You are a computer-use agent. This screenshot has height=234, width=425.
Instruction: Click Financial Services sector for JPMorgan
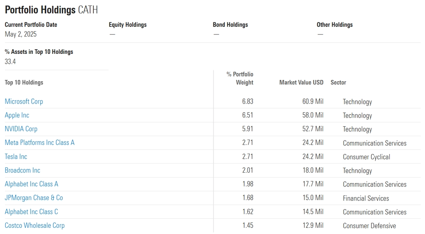tap(366, 198)
